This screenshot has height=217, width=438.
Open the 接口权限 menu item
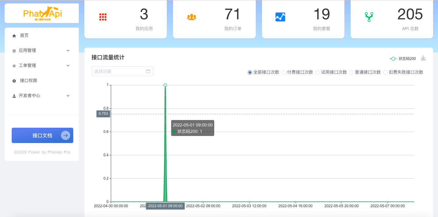(42, 81)
